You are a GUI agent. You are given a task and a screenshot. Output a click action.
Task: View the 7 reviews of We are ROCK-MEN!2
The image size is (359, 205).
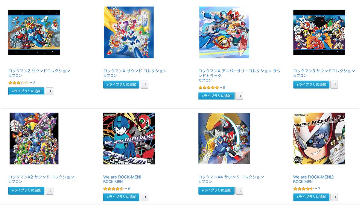click(319, 189)
